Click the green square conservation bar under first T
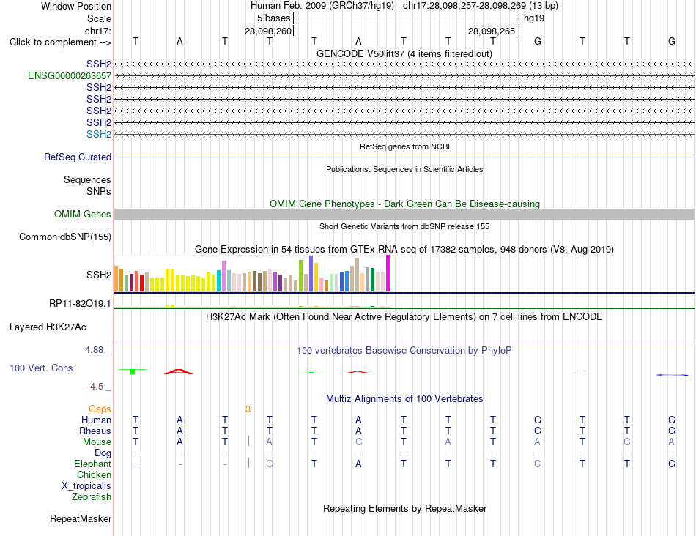The height and width of the screenshot is (536, 696). [x=133, y=371]
